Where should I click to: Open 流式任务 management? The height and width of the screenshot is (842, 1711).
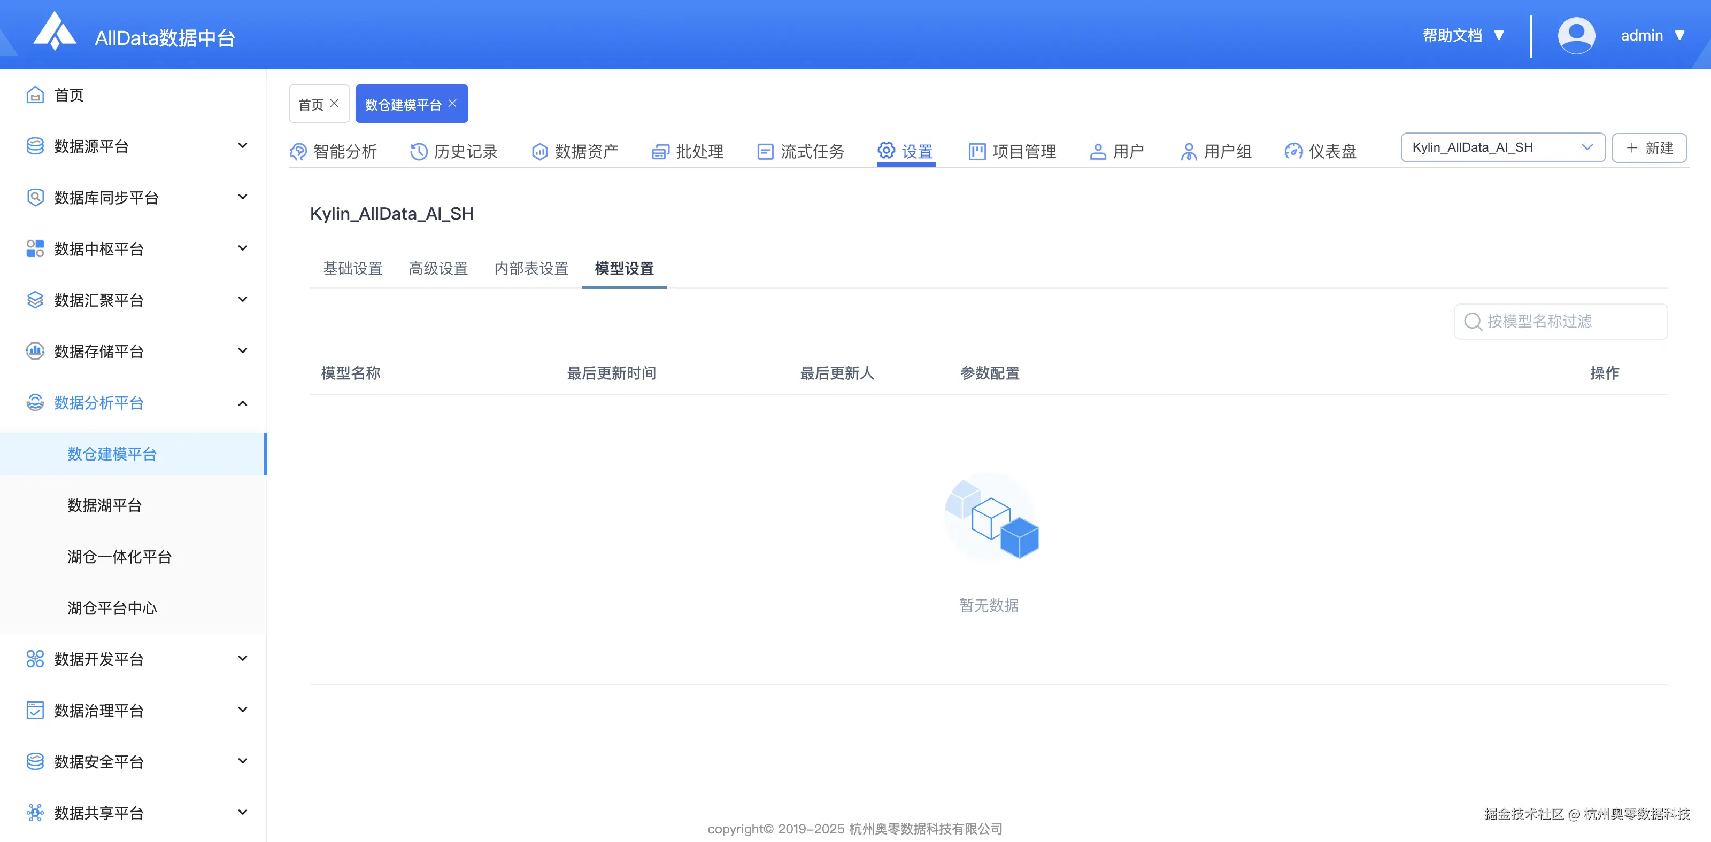(811, 151)
